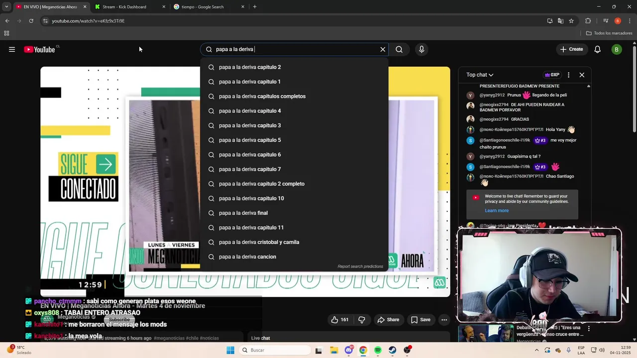Open the YouTube hamburger guide menu
Viewport: 637px width, 358px height.
click(x=12, y=49)
